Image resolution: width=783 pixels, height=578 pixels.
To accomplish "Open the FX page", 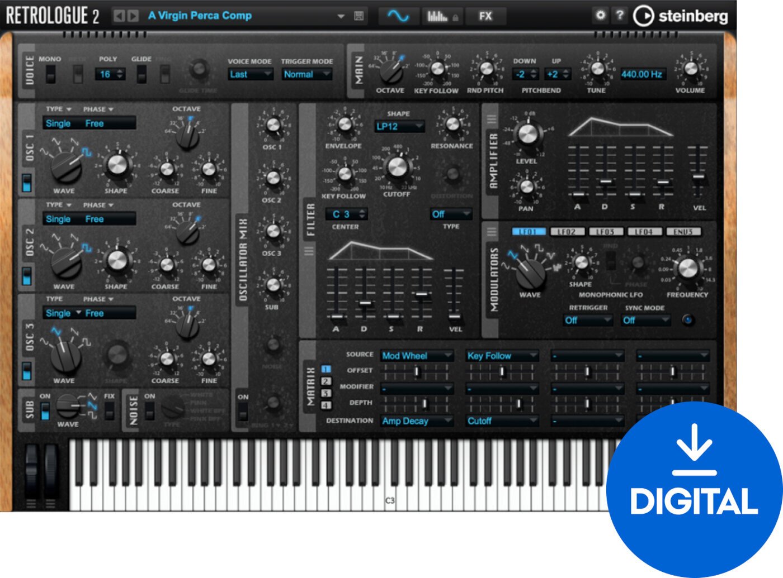I will (x=485, y=16).
